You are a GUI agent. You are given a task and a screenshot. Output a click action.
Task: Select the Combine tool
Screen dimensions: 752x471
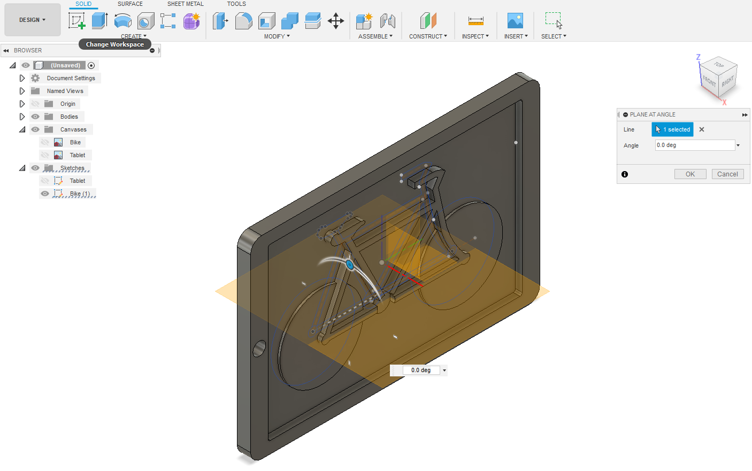pyautogui.click(x=289, y=21)
